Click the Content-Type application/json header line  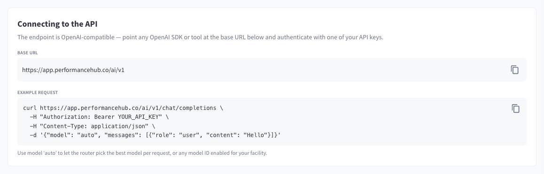tap(92, 126)
